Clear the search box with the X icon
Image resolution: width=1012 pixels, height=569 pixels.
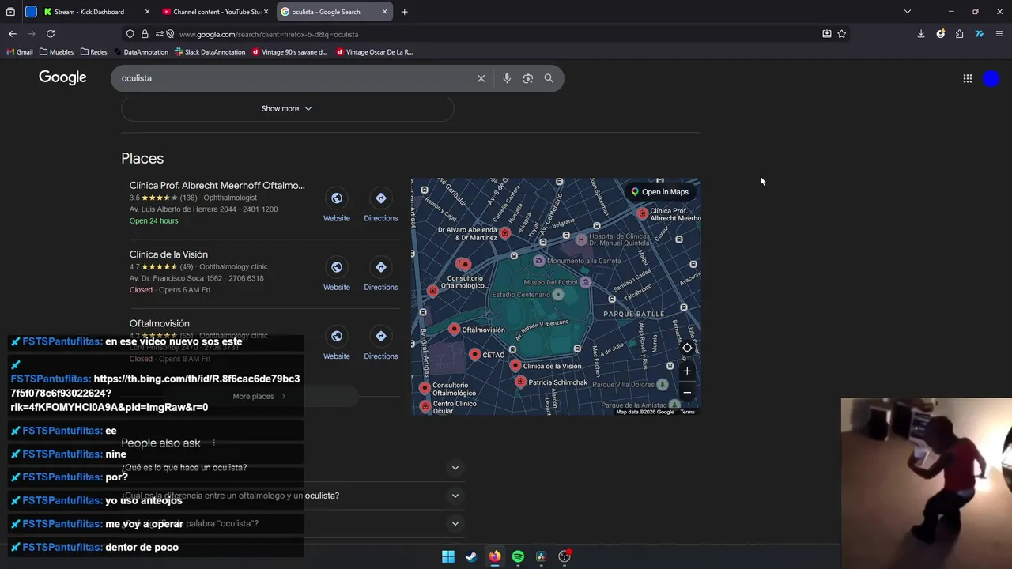(481, 78)
